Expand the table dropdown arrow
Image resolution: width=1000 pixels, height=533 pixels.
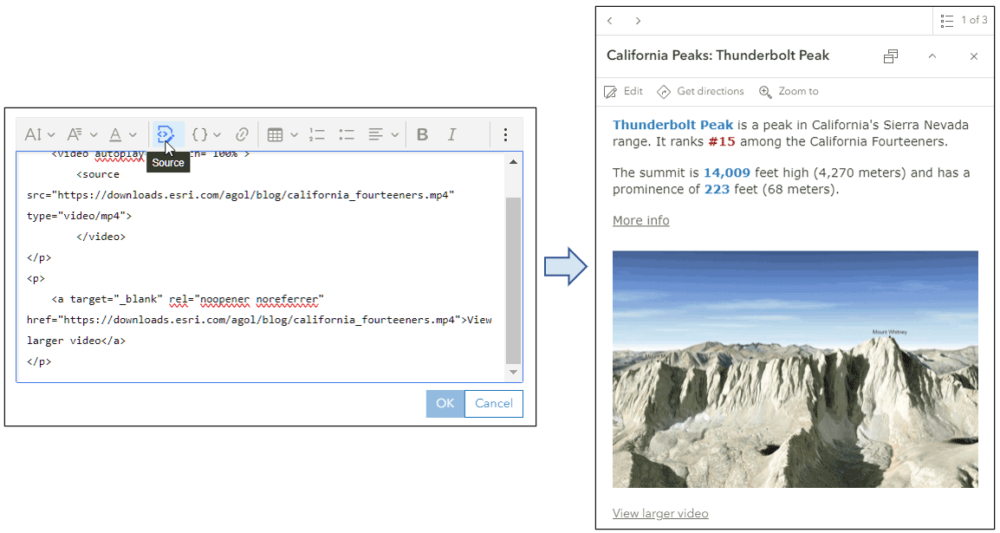[x=294, y=135]
